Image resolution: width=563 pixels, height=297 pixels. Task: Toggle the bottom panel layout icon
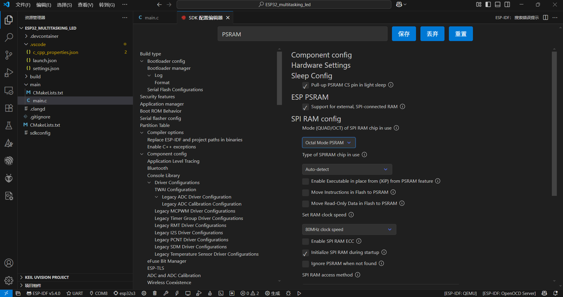tap(498, 4)
